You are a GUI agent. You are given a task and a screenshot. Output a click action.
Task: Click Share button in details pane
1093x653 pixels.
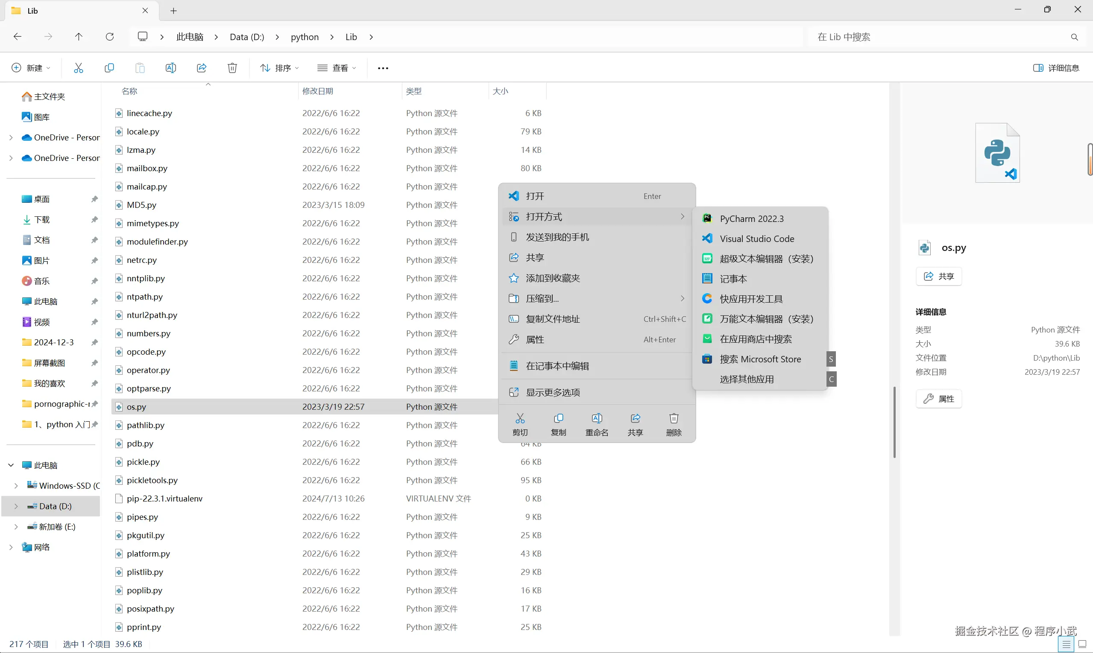coord(938,276)
